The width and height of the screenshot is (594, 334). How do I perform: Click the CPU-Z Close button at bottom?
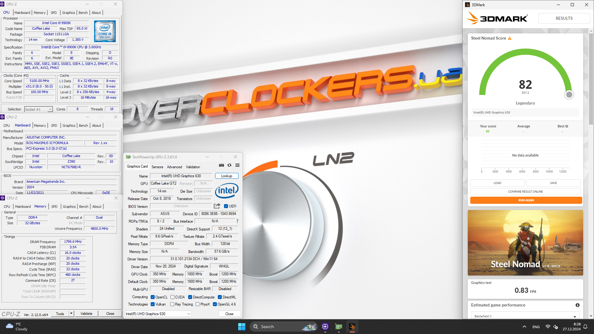[x=110, y=314]
